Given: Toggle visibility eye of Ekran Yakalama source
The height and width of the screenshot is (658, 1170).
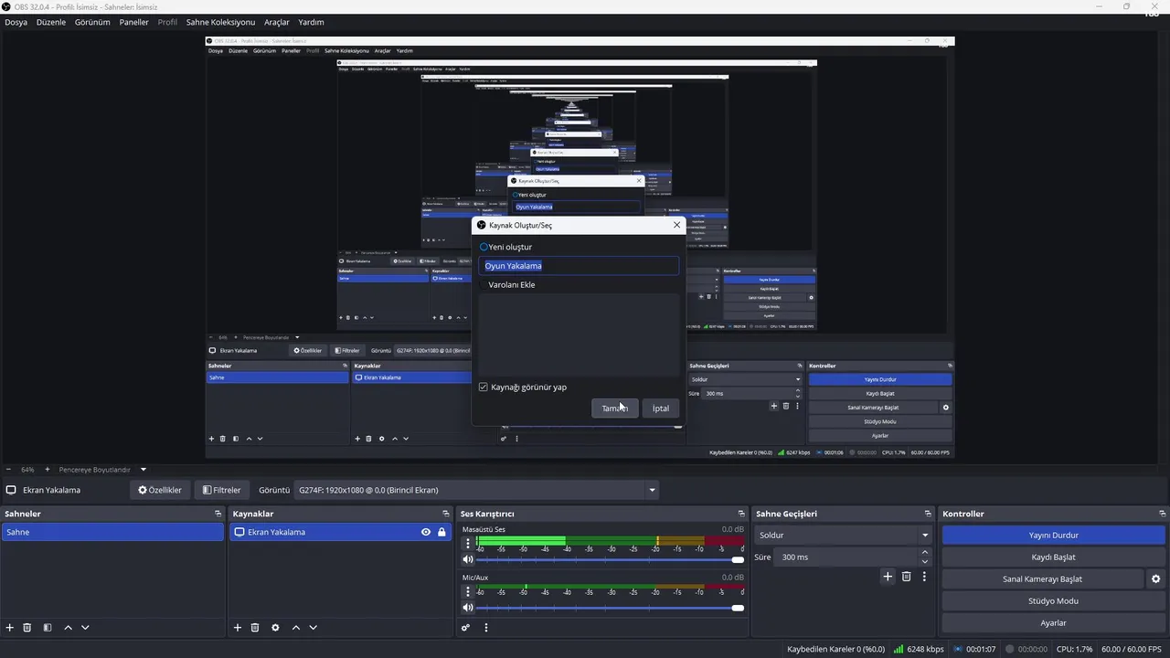Looking at the screenshot, I should (x=426, y=532).
